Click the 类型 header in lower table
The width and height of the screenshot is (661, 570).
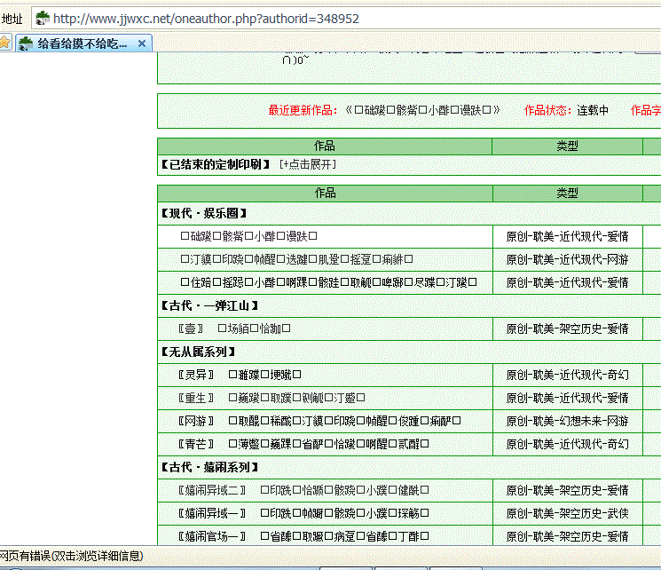(x=568, y=194)
